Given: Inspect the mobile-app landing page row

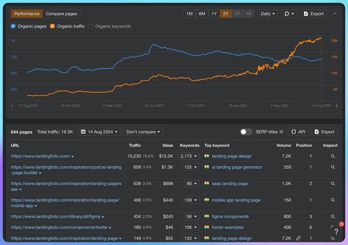Looking at the screenshot, I should click(x=333, y=200).
